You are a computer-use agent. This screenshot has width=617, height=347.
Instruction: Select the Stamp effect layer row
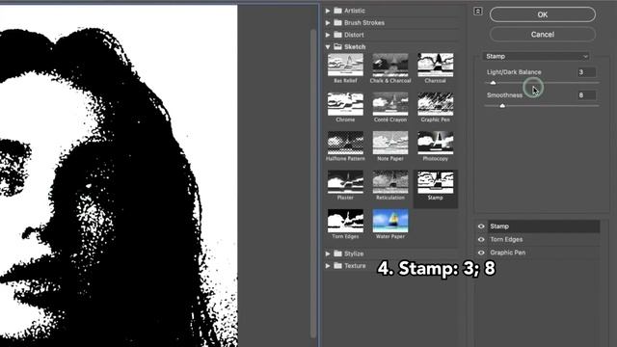point(544,227)
